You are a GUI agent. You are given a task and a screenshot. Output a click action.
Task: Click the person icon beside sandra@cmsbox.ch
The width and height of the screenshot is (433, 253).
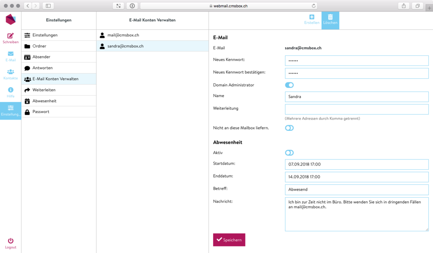[x=102, y=46]
